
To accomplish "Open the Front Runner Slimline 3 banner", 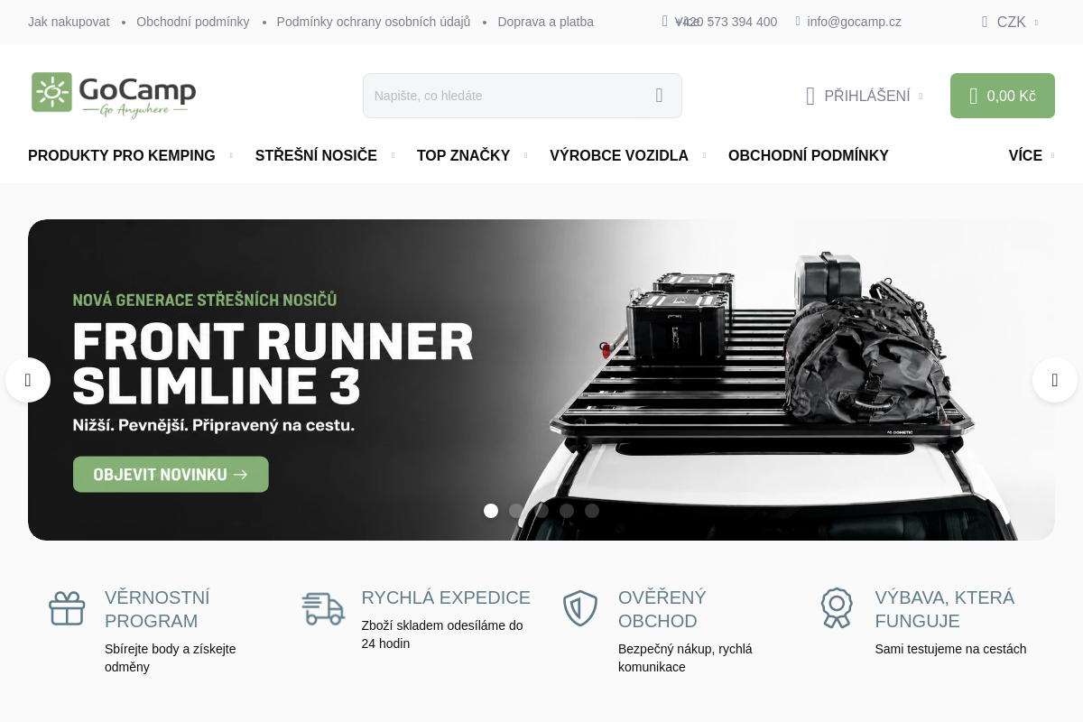I will pos(541,380).
